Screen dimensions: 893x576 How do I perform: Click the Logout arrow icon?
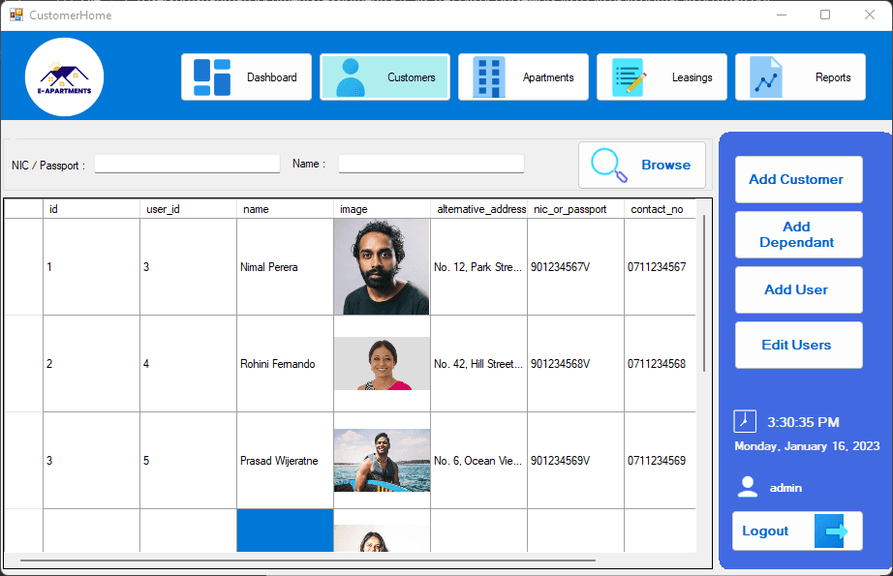click(x=830, y=531)
